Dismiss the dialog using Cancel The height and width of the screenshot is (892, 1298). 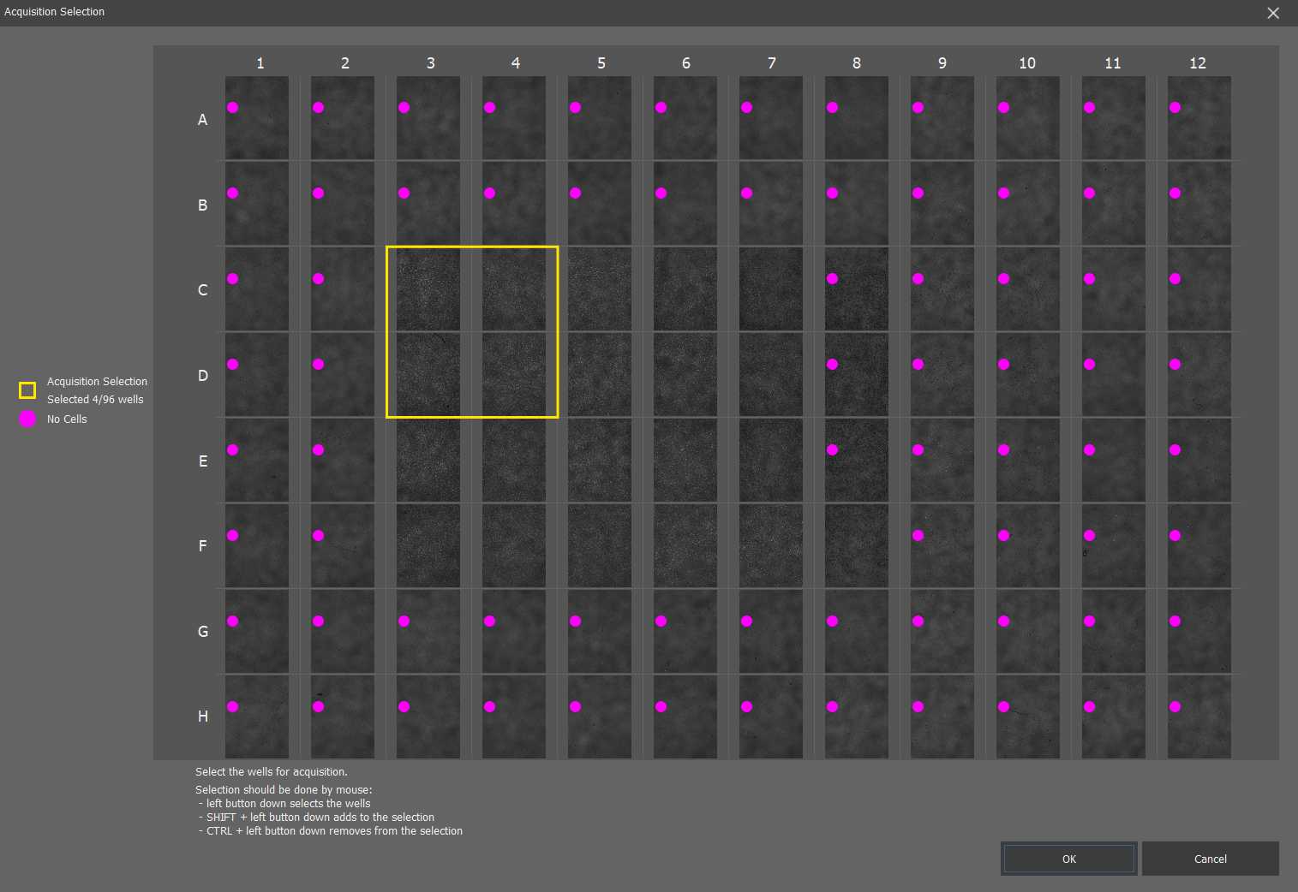pos(1210,859)
